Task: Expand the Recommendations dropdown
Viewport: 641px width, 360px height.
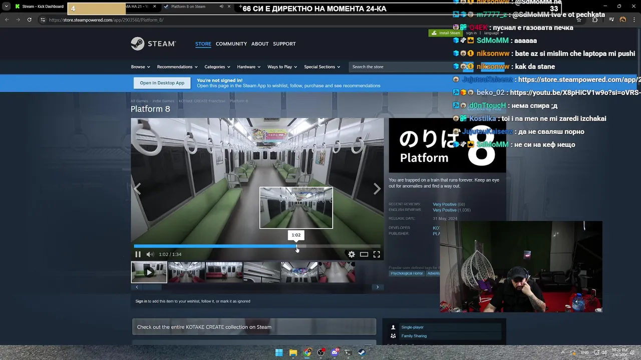Action: pos(177,67)
